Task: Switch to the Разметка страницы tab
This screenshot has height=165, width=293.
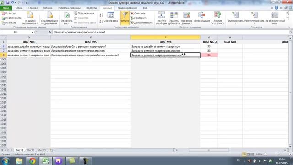Action: point(69,8)
